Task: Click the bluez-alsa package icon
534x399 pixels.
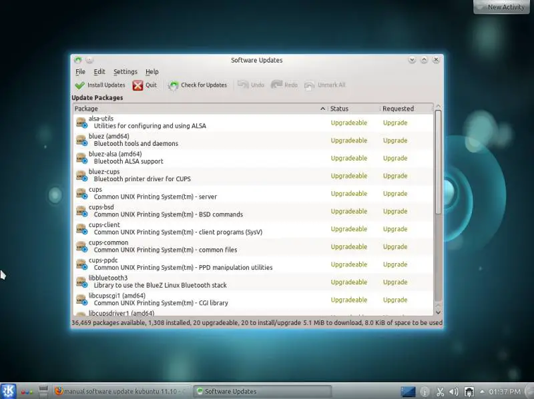Action: pos(81,158)
